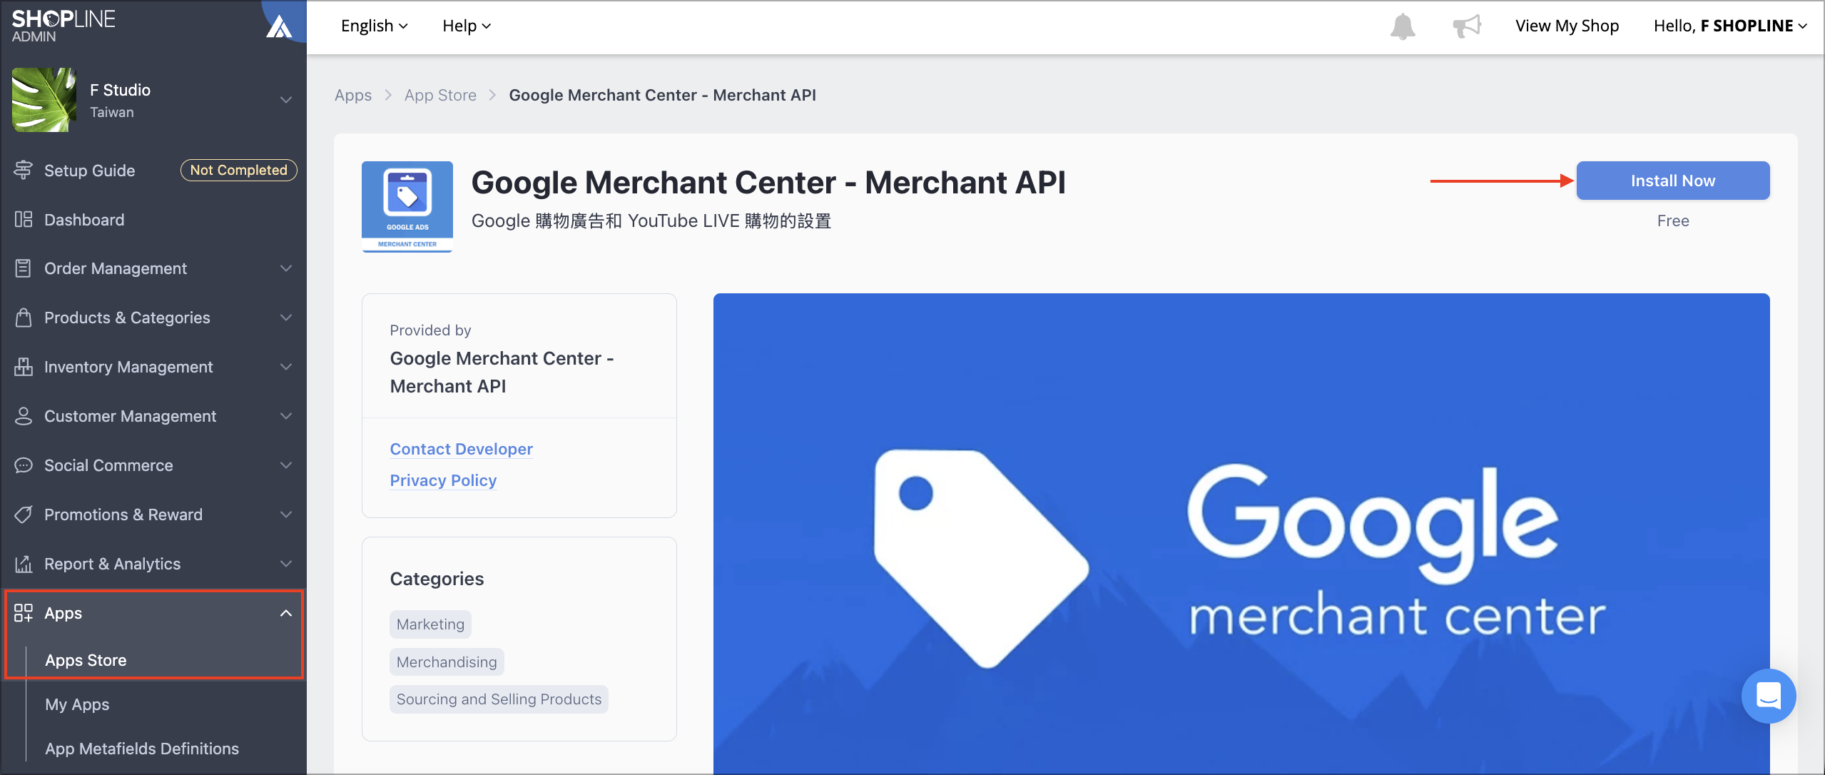
Task: Open the Hello, F SHOPLINE account menu
Action: pos(1730,26)
